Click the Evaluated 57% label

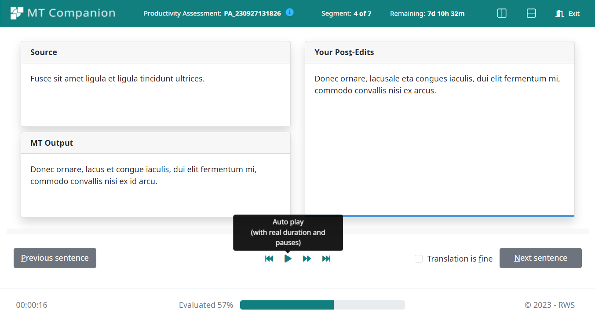[206, 305]
